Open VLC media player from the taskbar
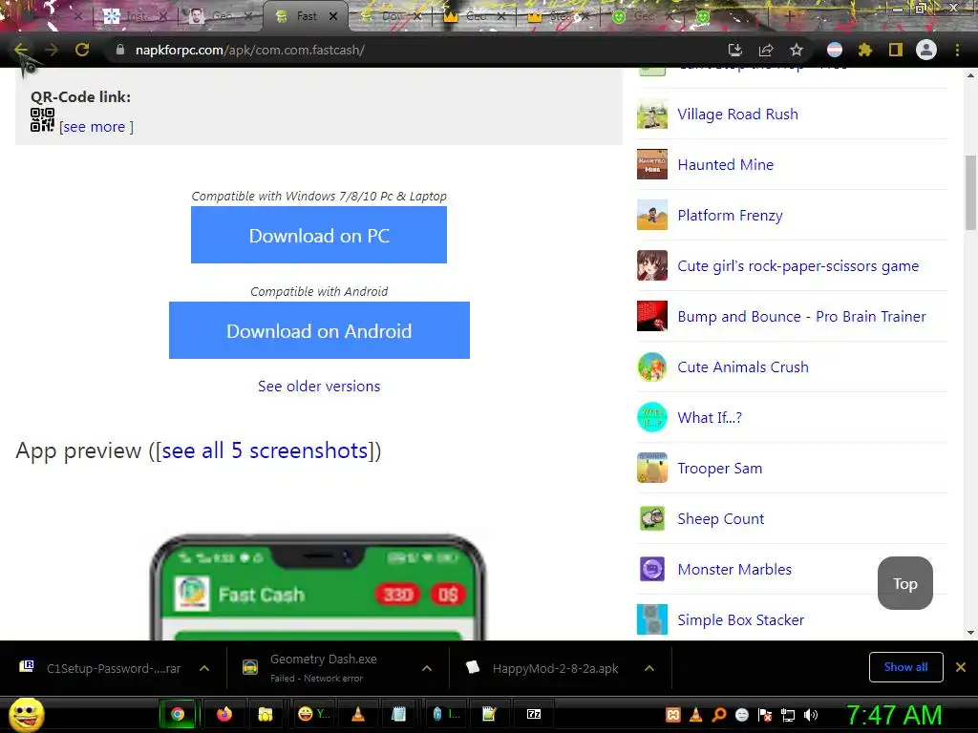Image resolution: width=978 pixels, height=733 pixels. (x=358, y=714)
